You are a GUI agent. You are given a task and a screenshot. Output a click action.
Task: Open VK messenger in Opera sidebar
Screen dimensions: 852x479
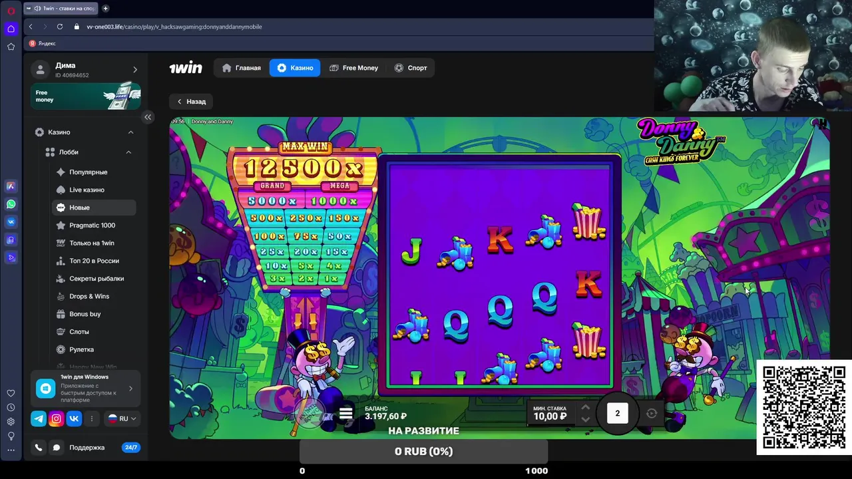tap(11, 222)
